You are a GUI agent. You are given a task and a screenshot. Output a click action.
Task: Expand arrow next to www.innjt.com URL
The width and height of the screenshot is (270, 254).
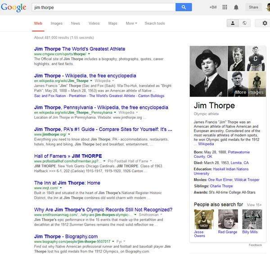pos(61,188)
